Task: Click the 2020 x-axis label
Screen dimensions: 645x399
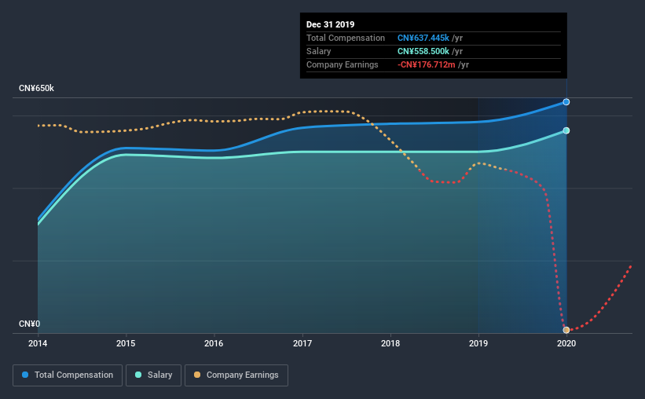Action: [x=566, y=343]
